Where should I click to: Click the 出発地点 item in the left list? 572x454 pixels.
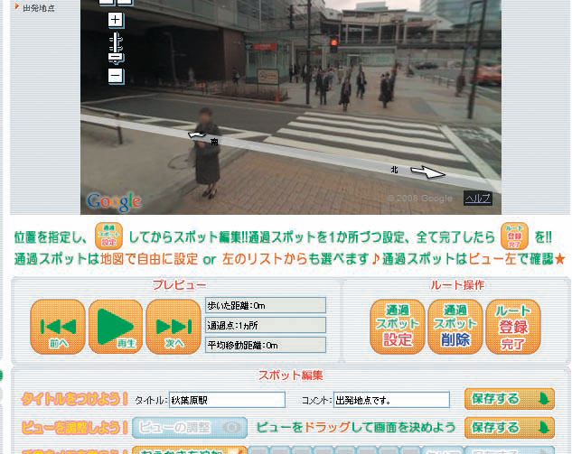38,8
